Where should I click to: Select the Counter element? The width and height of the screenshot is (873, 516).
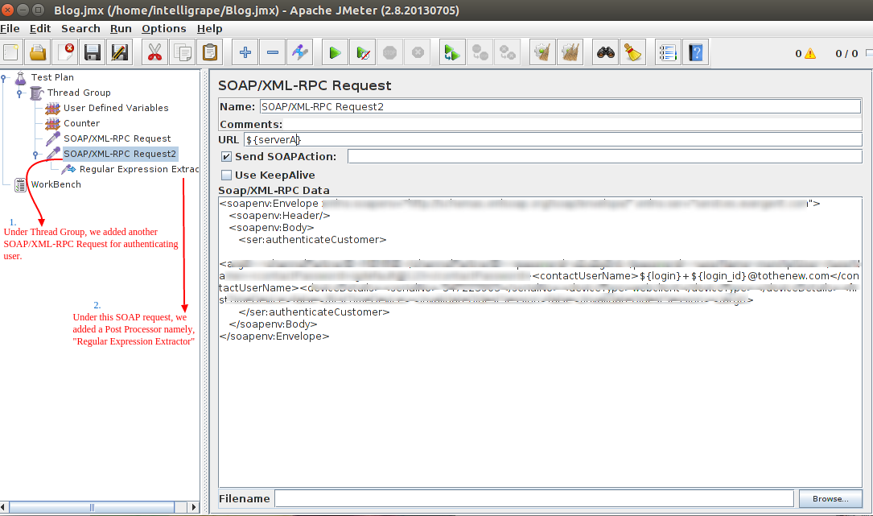tap(81, 123)
